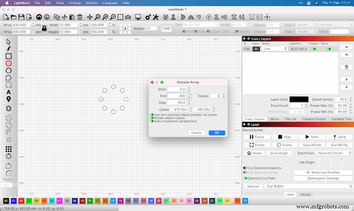Open the layer Mode dropdown showing Line
Screen dimensions: 354x211
[275, 49]
